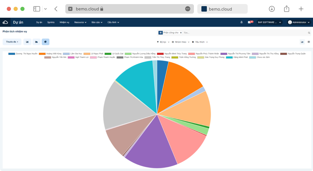Click the Dự án app title
Screen dimensions: 313x171
tap(18, 22)
